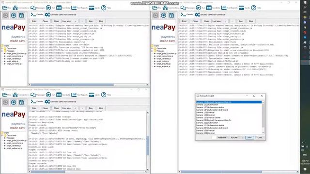Select Console tab in bottom-left web server window
The height and width of the screenshot is (174, 310).
(x=37, y=101)
